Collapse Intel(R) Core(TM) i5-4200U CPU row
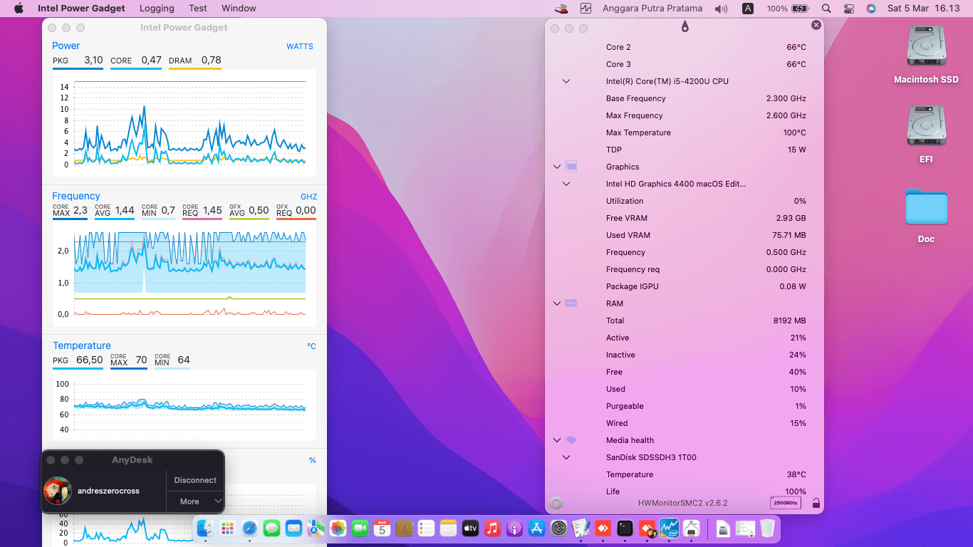The height and width of the screenshot is (547, 973). pyautogui.click(x=566, y=81)
